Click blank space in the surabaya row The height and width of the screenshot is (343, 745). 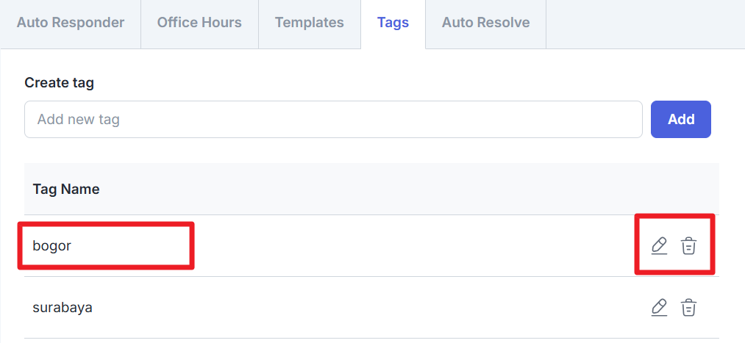[x=368, y=307]
